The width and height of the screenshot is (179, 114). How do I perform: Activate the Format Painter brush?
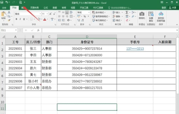[x=9, y=20]
